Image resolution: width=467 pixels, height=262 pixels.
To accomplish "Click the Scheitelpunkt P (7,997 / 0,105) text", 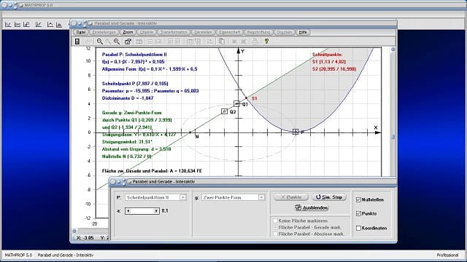I will (x=134, y=84).
